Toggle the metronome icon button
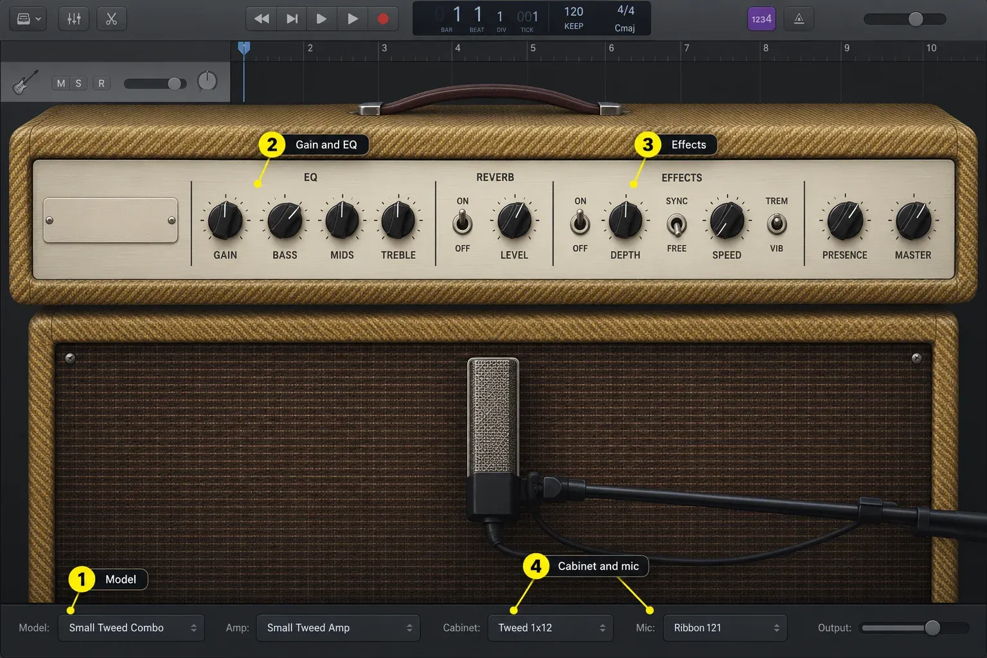Screen dimensions: 987x658 [799, 19]
